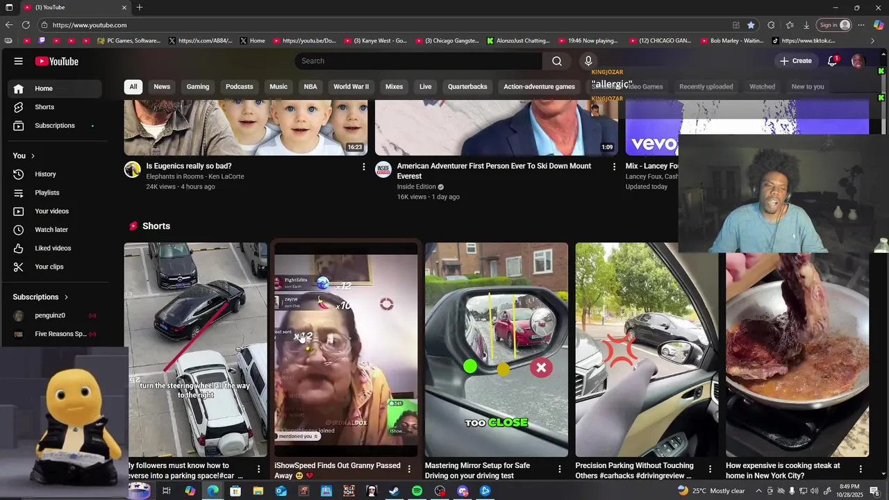Select the World War II chip
The width and height of the screenshot is (889, 500).
351,87
